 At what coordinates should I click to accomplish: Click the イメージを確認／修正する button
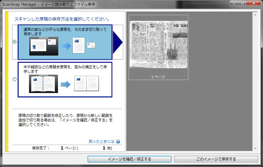(x=130, y=159)
